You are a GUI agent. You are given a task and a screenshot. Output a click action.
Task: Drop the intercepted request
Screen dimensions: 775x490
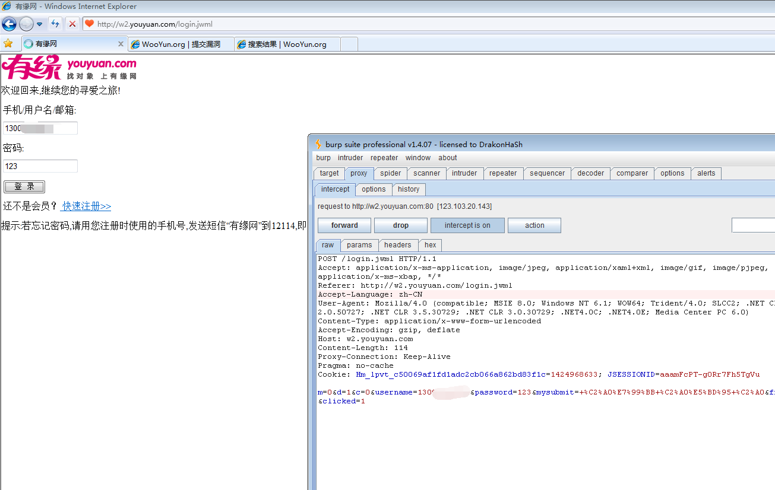tap(401, 225)
